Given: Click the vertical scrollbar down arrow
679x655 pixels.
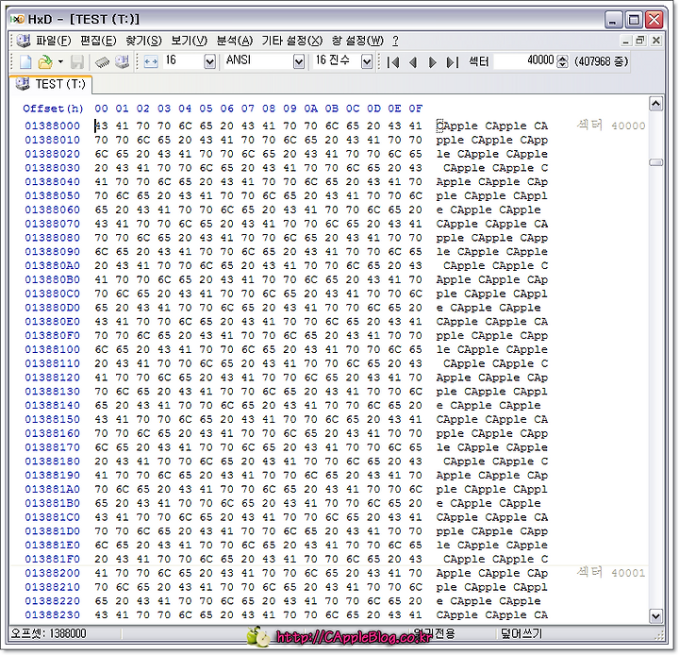Looking at the screenshot, I should click(x=655, y=615).
